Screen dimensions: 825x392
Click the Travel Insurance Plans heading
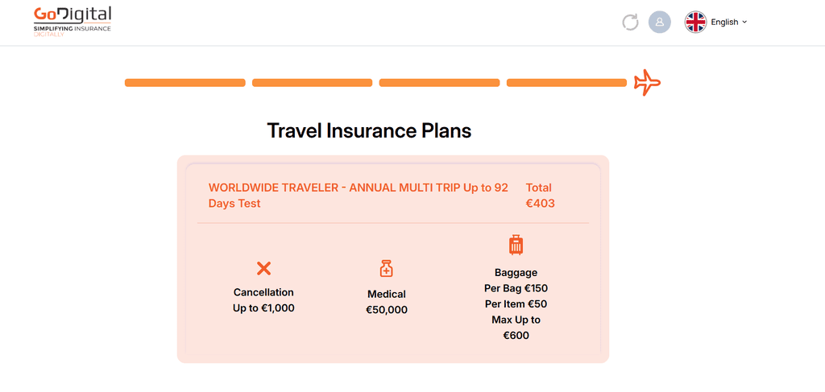(369, 130)
